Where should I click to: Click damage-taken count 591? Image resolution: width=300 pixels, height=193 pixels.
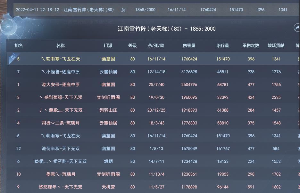[x=251, y=187]
